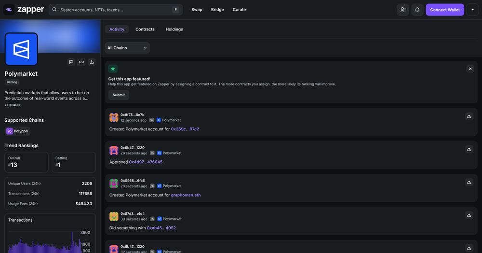Open the All Chains dropdown

[x=127, y=48]
